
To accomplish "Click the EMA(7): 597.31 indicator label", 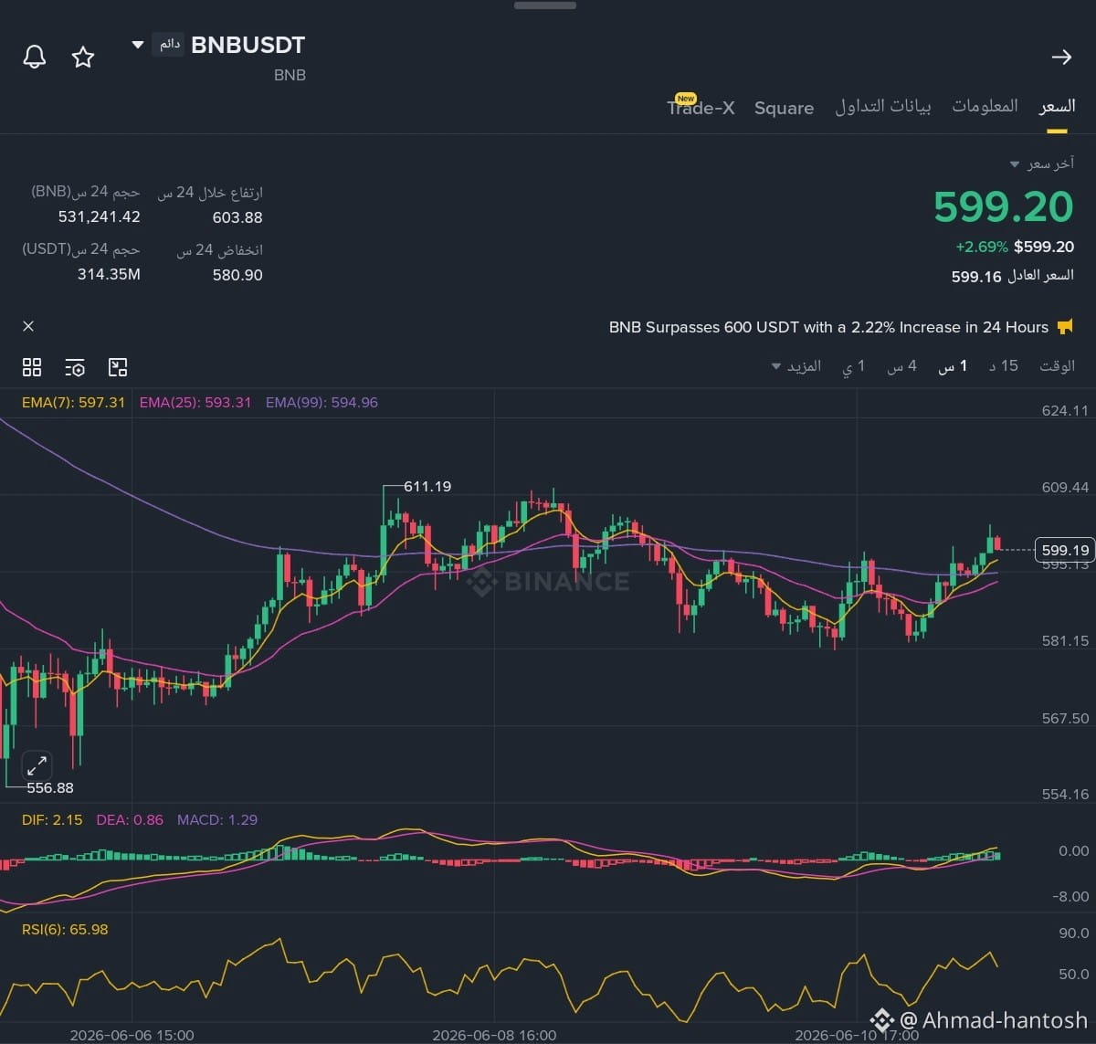I will (x=73, y=403).
